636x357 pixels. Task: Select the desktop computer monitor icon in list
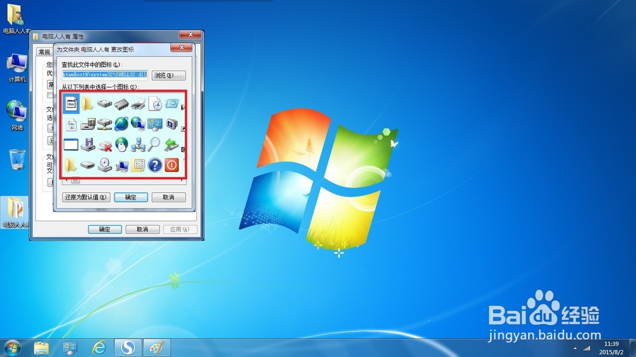[121, 165]
